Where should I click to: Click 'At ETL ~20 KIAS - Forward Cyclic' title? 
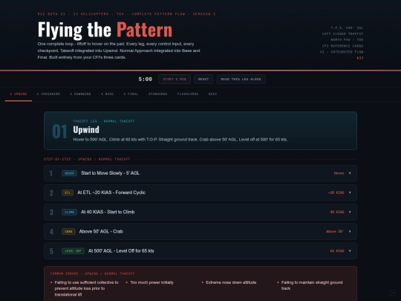coord(111,192)
